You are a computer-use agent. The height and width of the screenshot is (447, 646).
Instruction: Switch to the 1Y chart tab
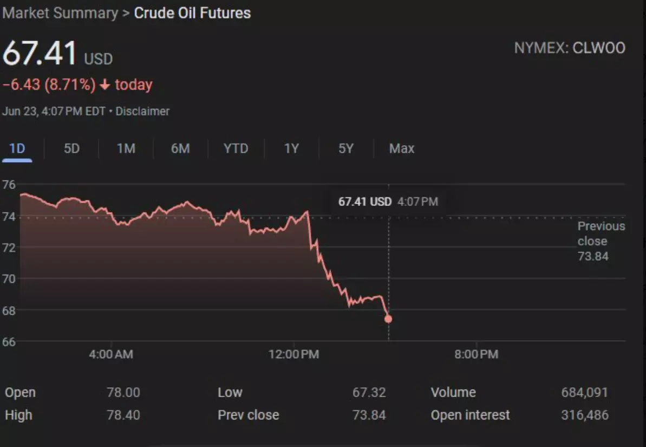pos(291,148)
